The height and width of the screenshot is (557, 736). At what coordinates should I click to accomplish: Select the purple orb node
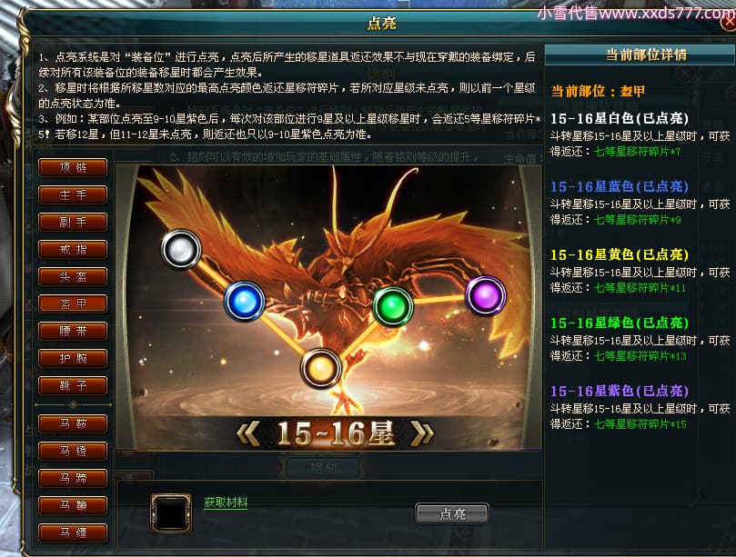(x=486, y=295)
